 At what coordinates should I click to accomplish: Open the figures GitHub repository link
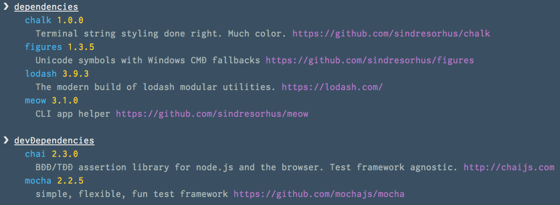pyautogui.click(x=370, y=60)
